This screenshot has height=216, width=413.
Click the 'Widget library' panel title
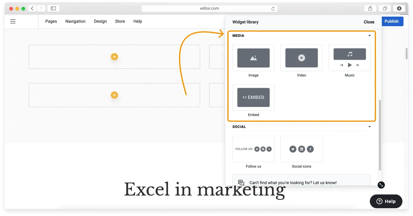[x=246, y=22]
